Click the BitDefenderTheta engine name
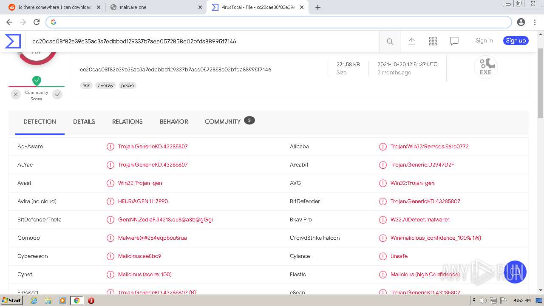This screenshot has width=544, height=306. 40,220
